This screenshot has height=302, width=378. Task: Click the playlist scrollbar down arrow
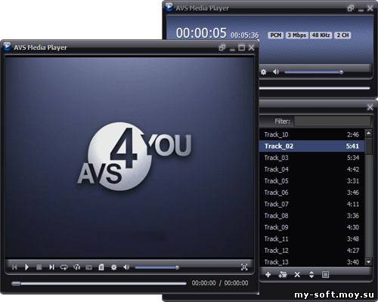[369, 262]
